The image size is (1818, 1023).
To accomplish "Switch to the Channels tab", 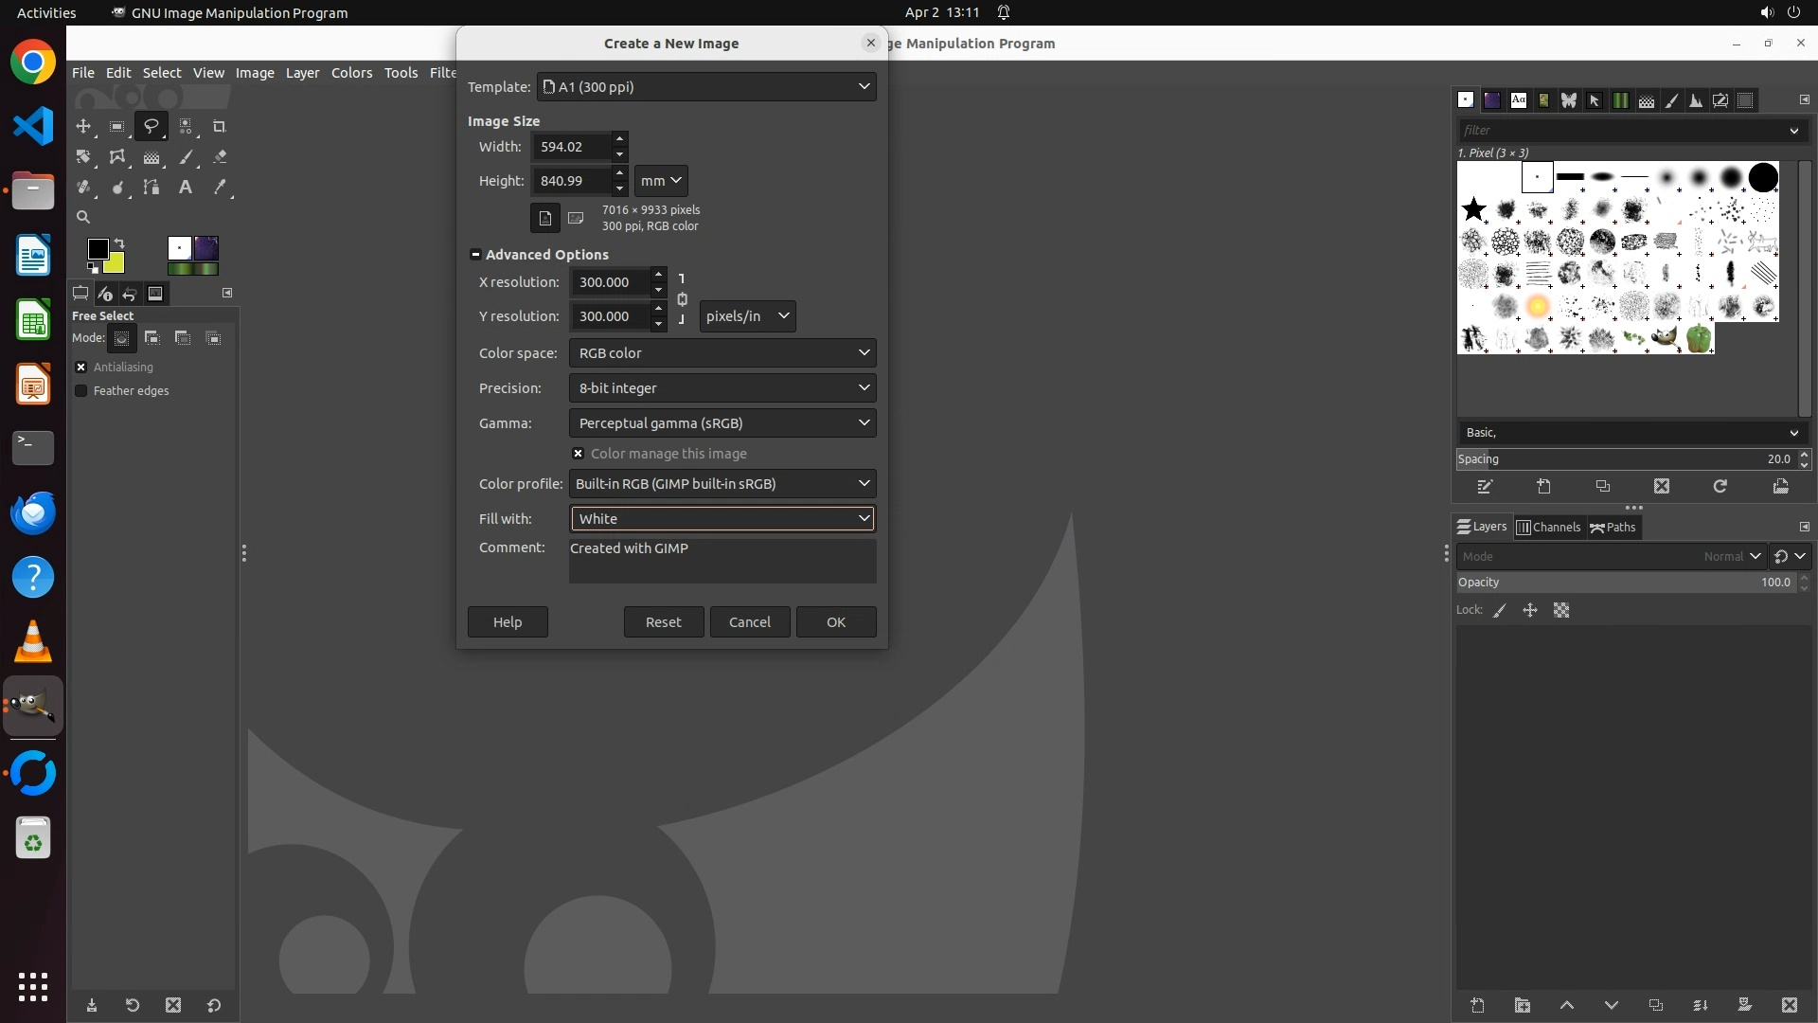I will pyautogui.click(x=1548, y=527).
